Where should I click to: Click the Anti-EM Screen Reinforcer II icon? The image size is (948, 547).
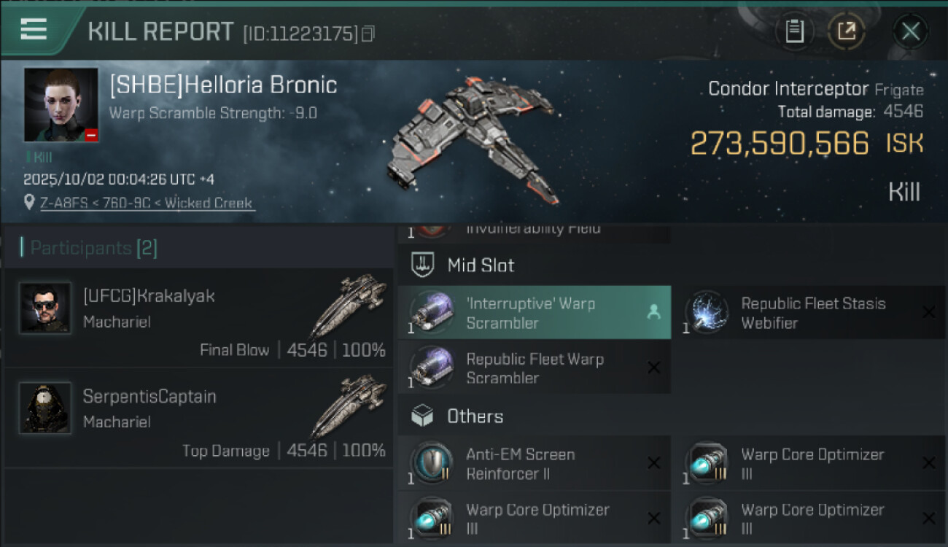(432, 463)
